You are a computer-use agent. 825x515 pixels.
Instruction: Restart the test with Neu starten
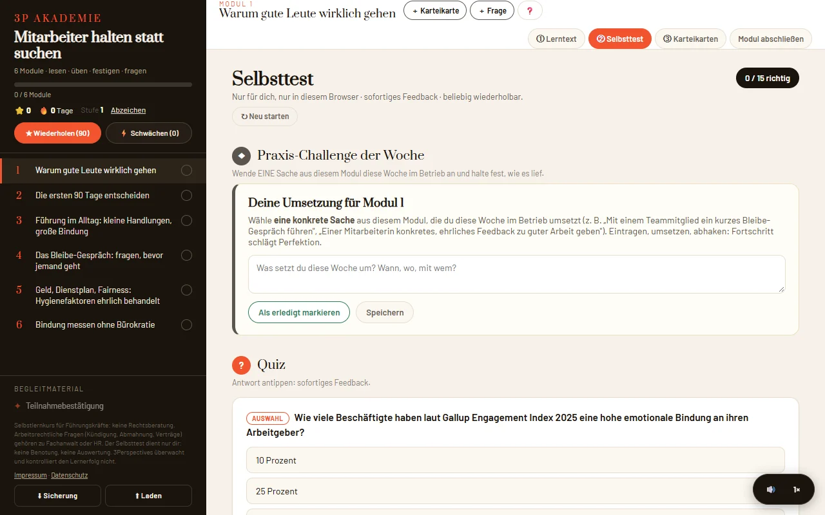pos(265,117)
